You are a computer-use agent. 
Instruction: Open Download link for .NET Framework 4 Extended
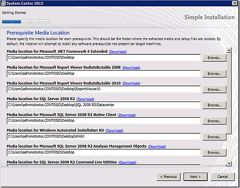118,52
